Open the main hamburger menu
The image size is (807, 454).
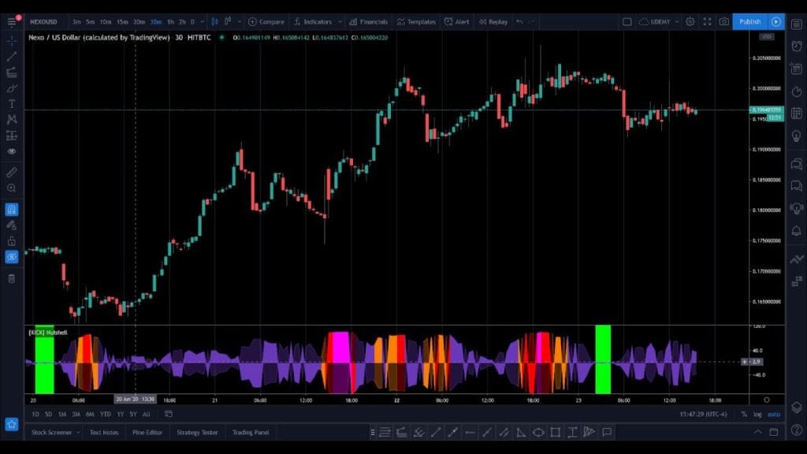point(12,21)
